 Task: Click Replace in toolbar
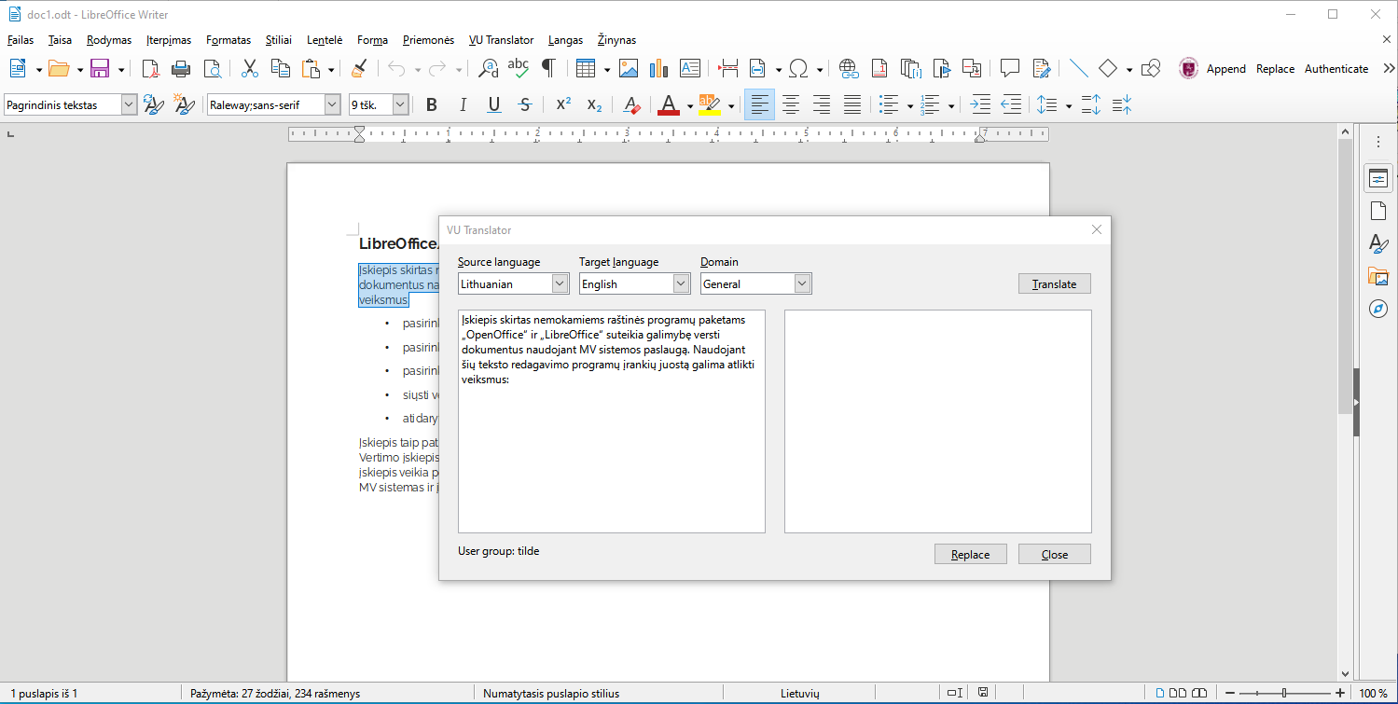(x=1275, y=69)
